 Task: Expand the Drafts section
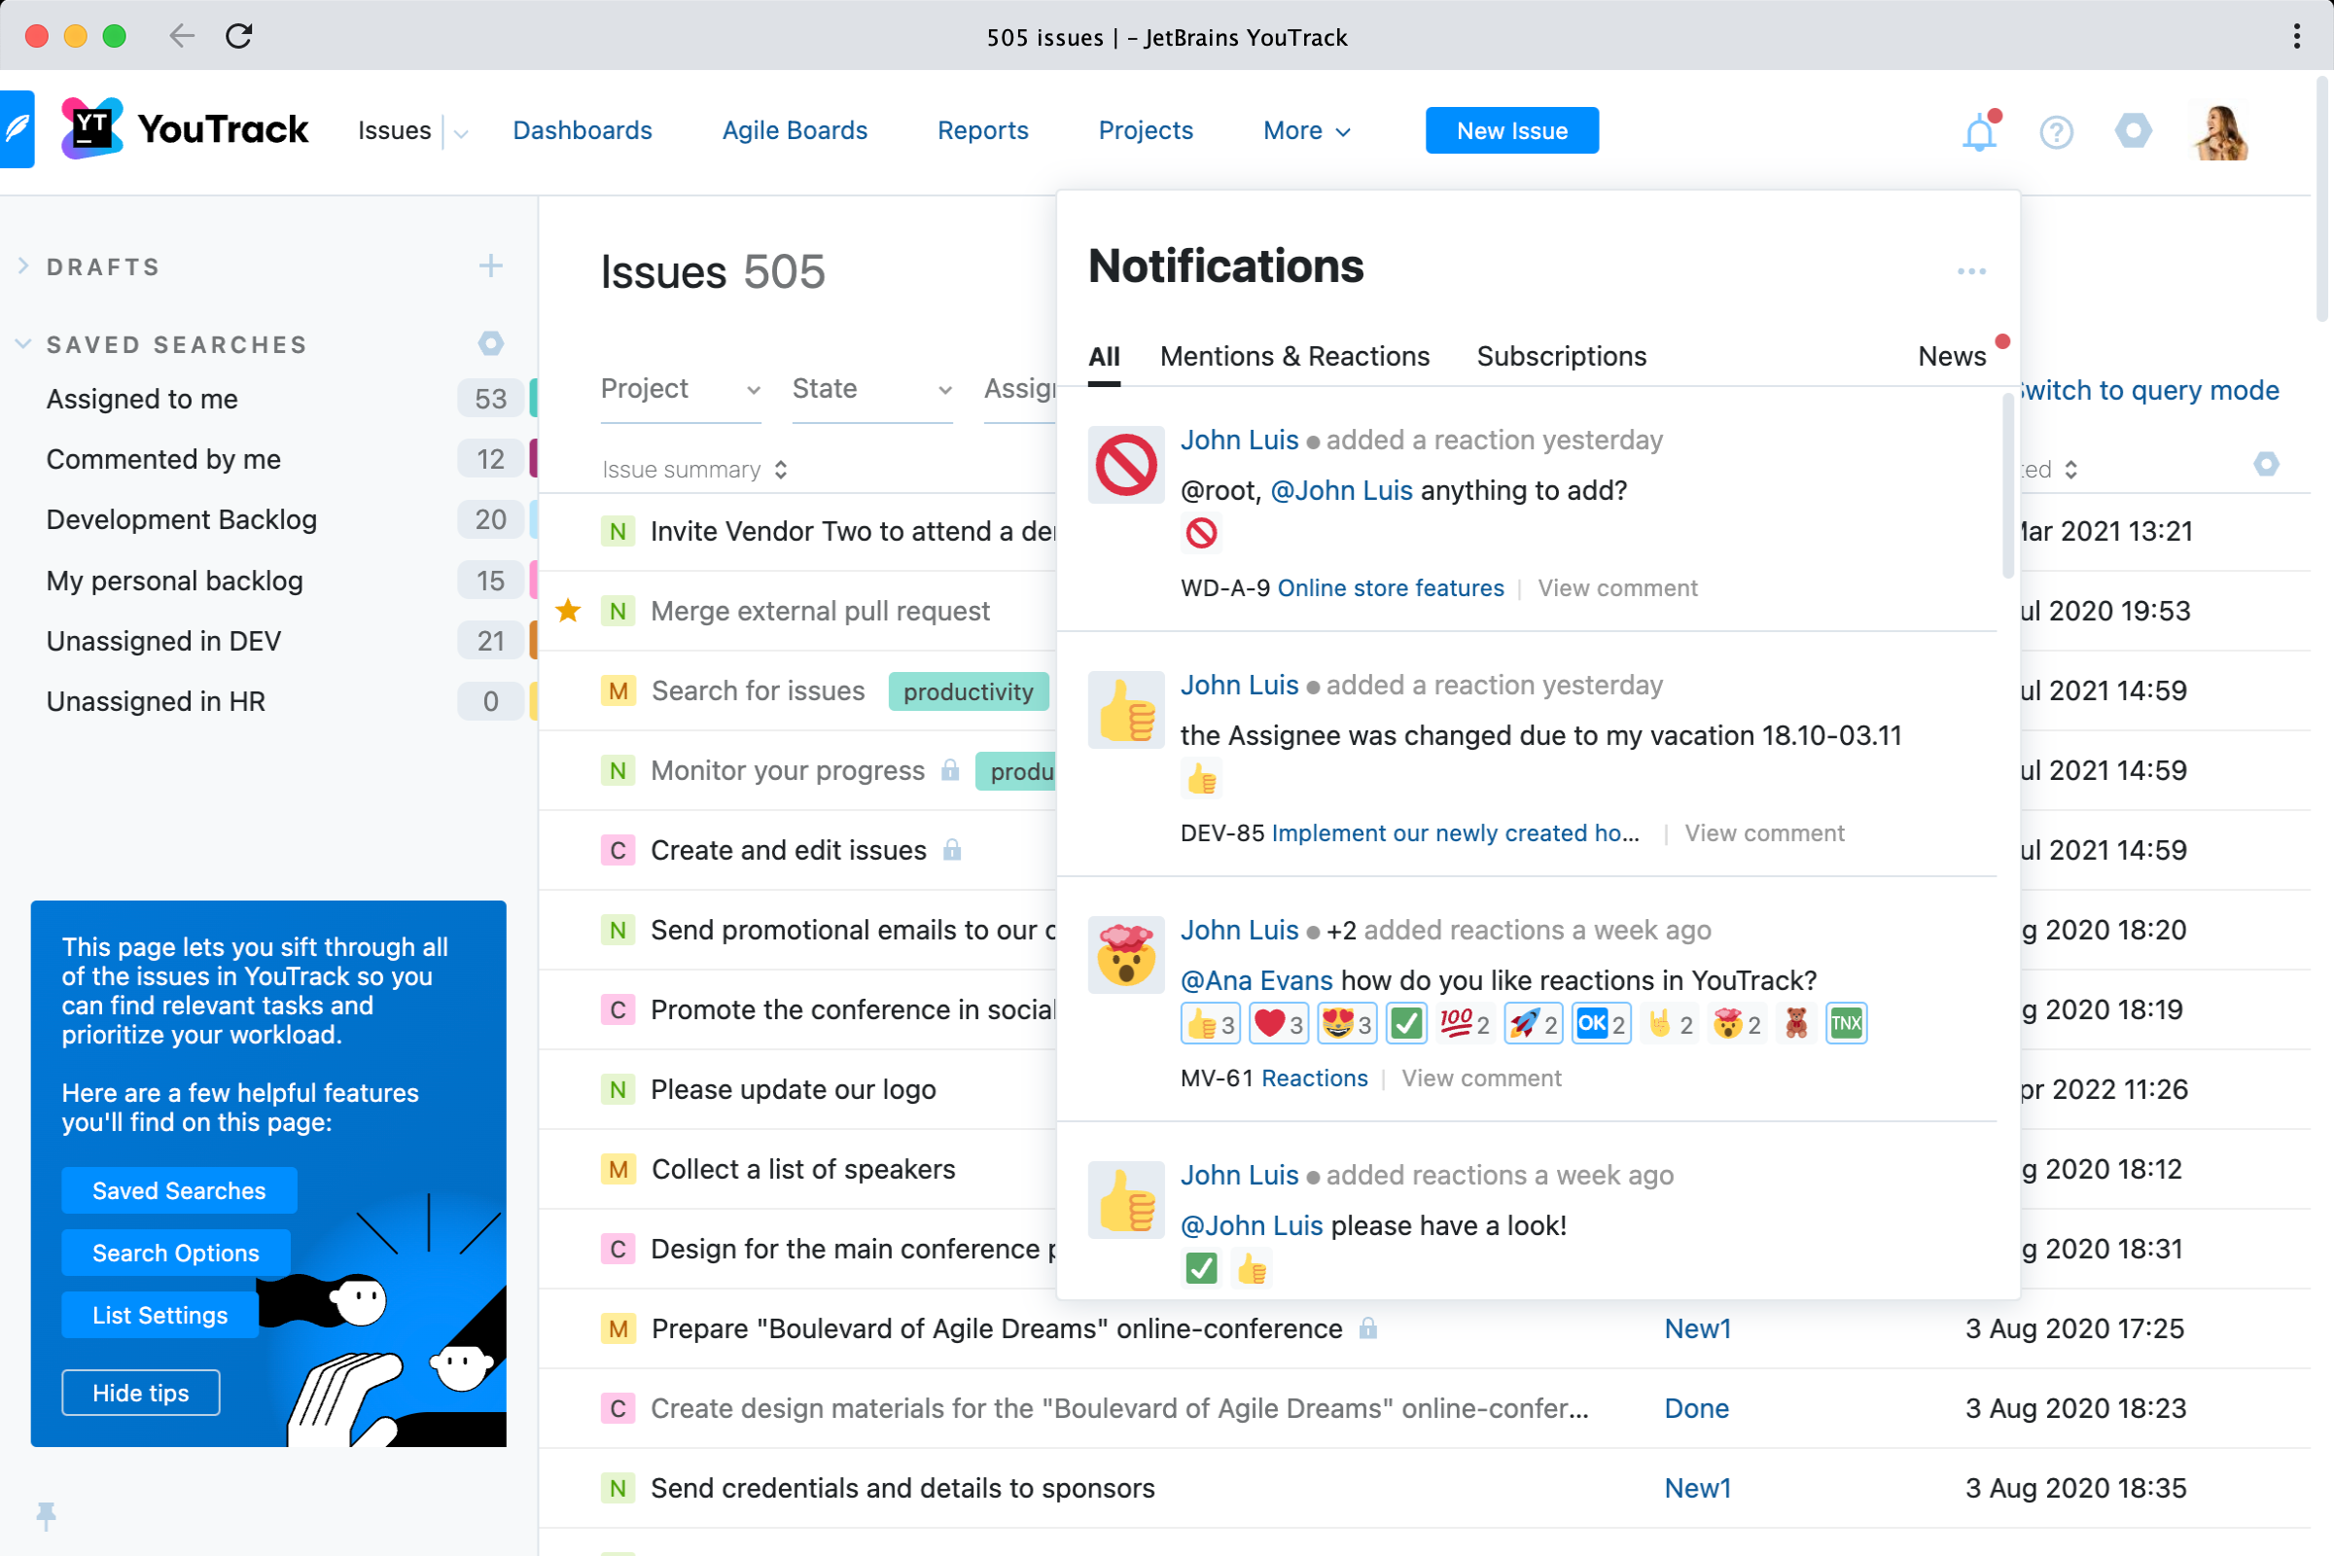pyautogui.click(x=23, y=265)
